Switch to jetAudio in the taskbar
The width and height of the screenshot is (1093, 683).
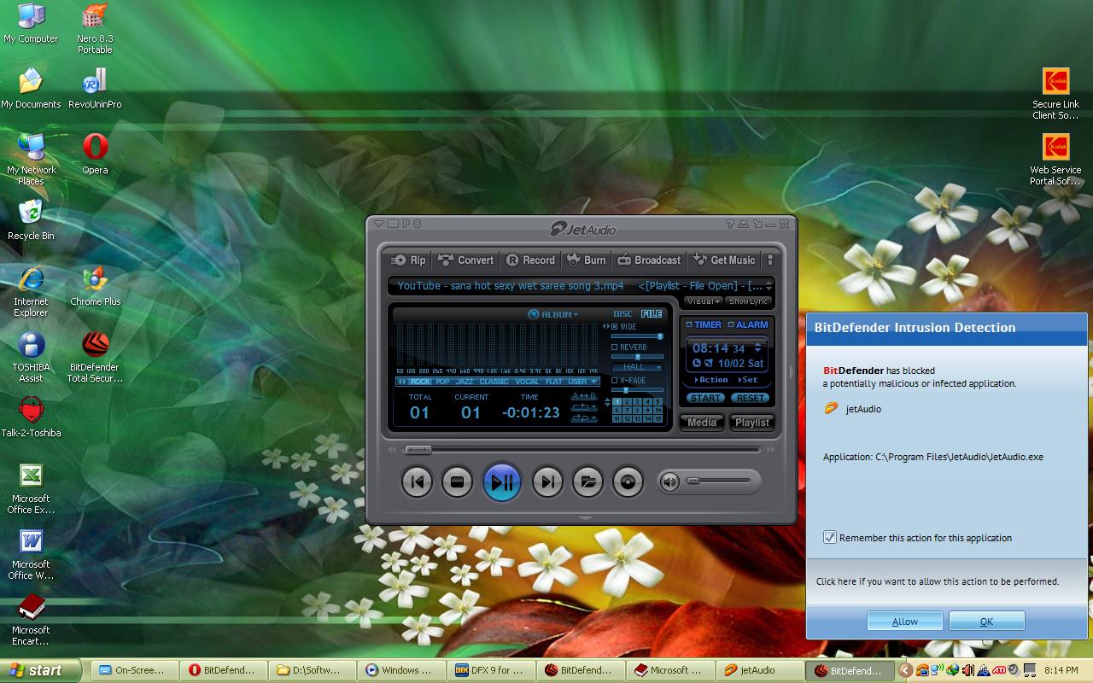pyautogui.click(x=759, y=670)
